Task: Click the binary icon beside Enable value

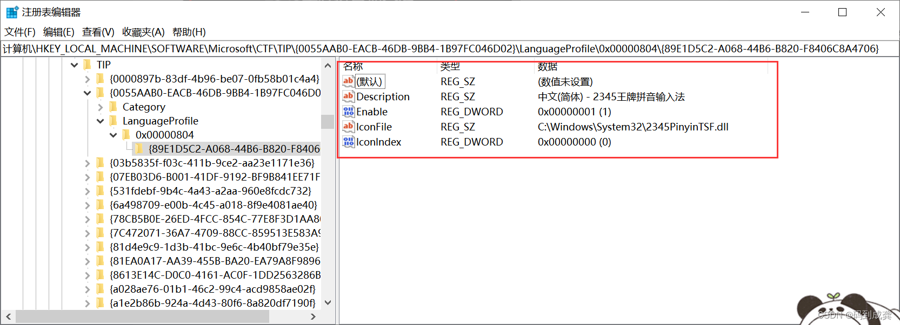Action: coord(348,112)
